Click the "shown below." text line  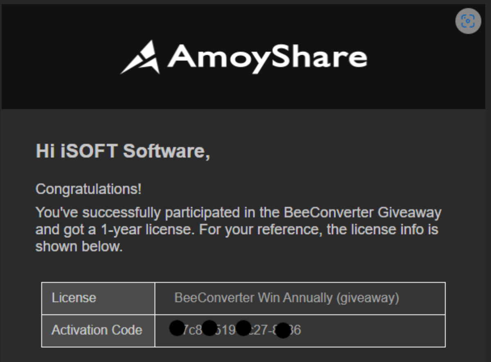pos(79,246)
